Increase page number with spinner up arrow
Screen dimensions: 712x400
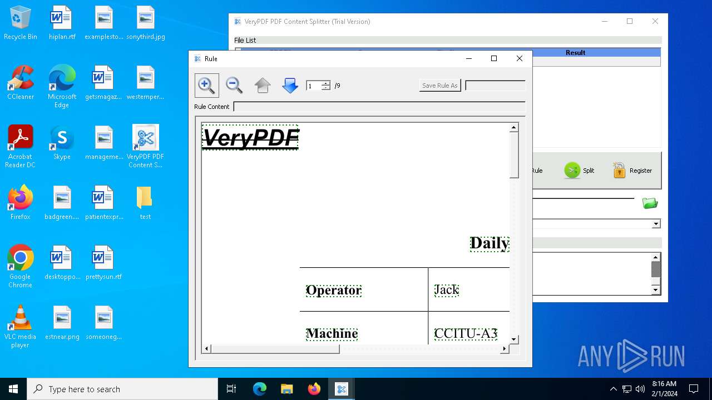[x=326, y=83]
